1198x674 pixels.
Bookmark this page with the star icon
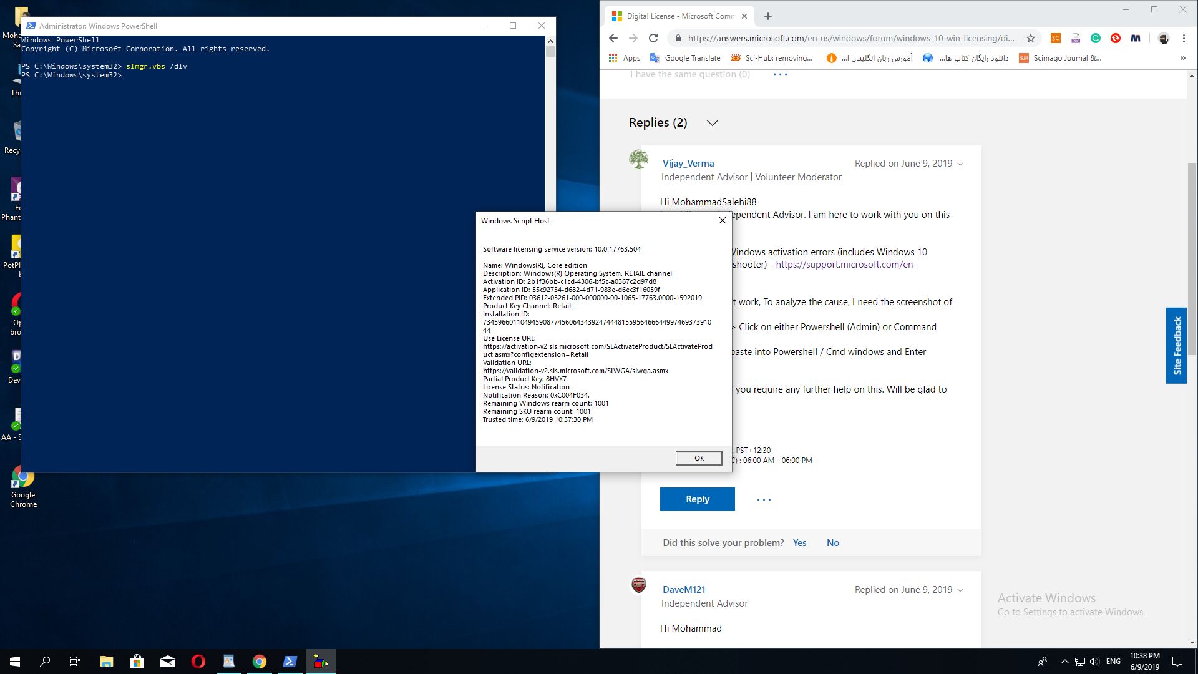point(1031,38)
